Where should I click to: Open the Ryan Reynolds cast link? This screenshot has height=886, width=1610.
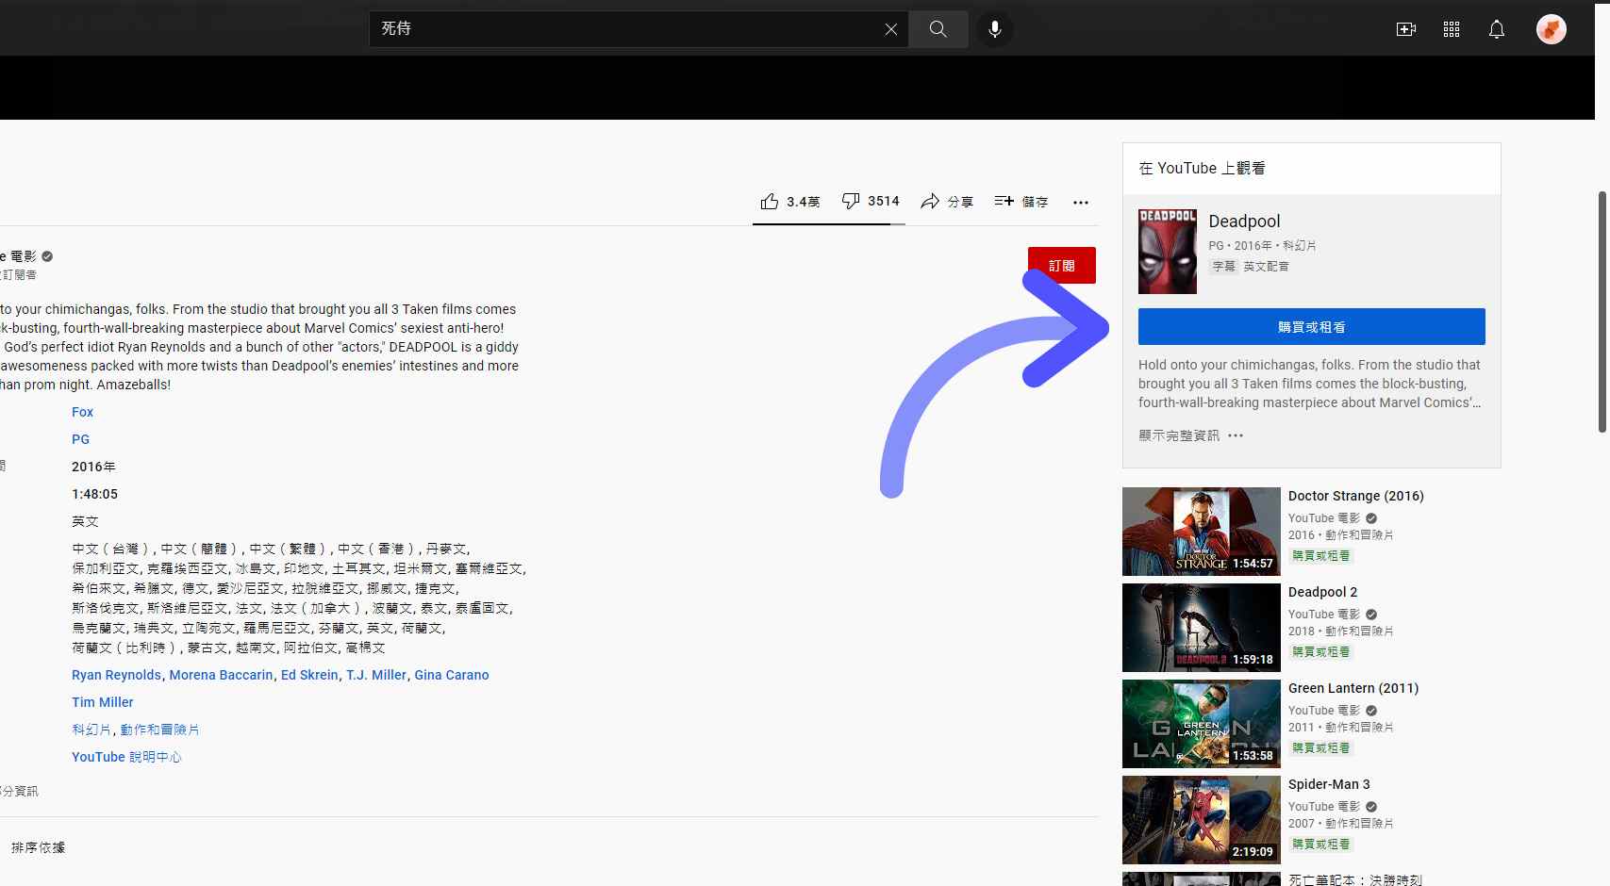(116, 675)
